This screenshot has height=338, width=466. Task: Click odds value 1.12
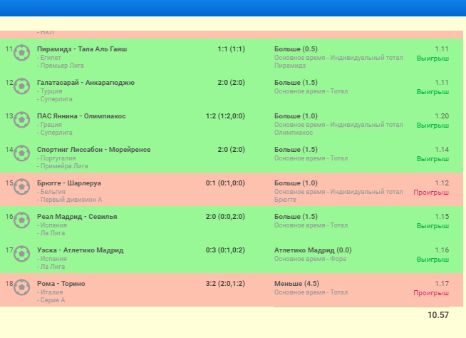tap(442, 183)
